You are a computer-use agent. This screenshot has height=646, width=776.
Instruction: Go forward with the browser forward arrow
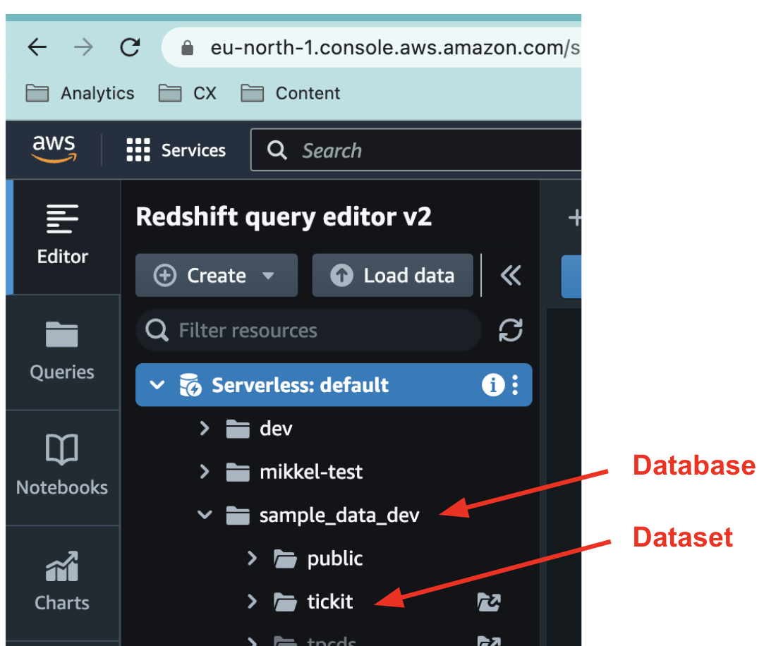(x=83, y=47)
